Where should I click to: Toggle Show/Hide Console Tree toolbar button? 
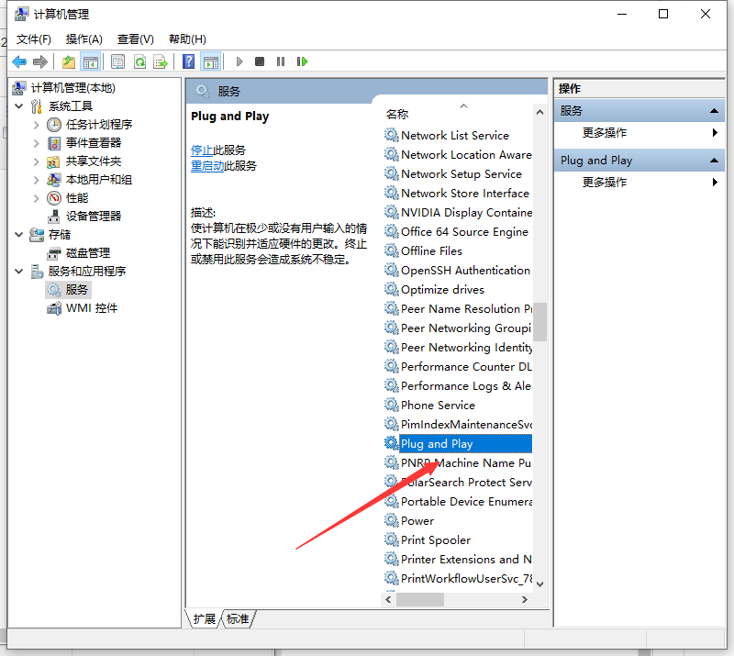[x=90, y=61]
